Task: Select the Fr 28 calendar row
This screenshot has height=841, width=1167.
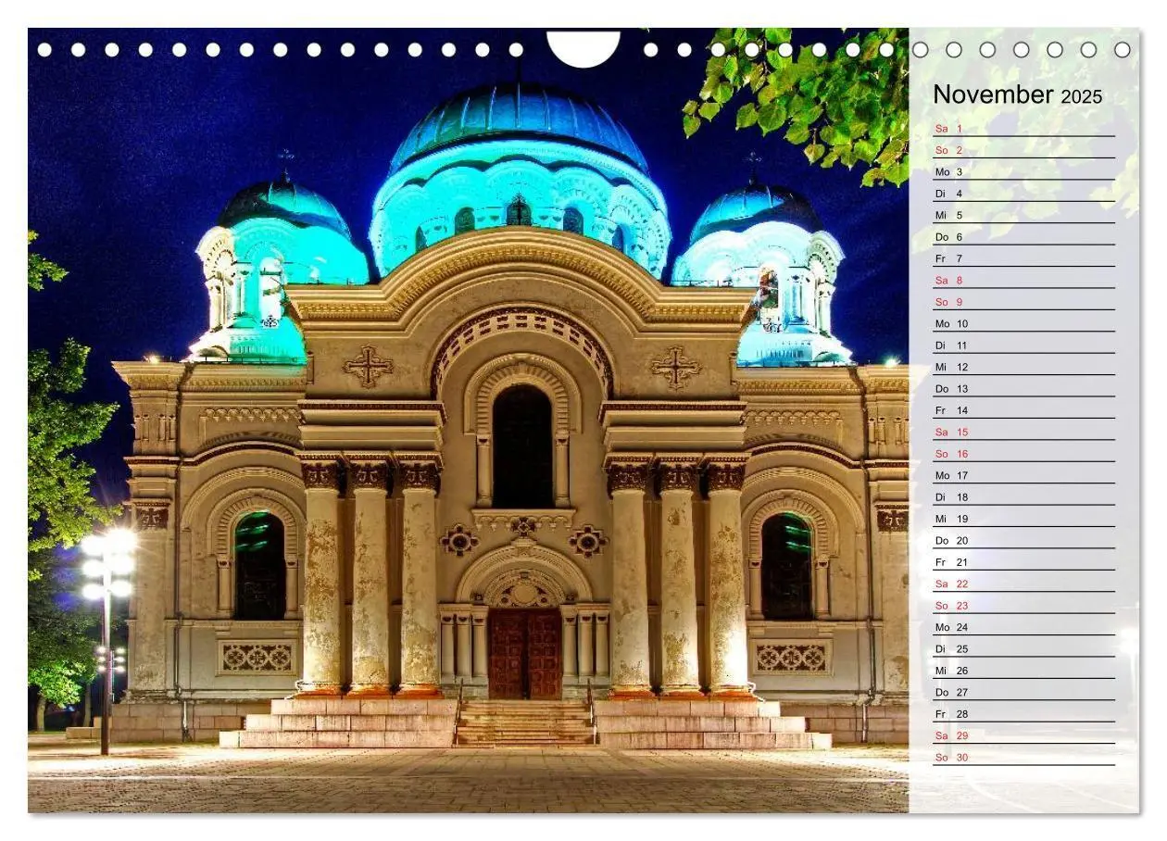Action: coord(1023,714)
